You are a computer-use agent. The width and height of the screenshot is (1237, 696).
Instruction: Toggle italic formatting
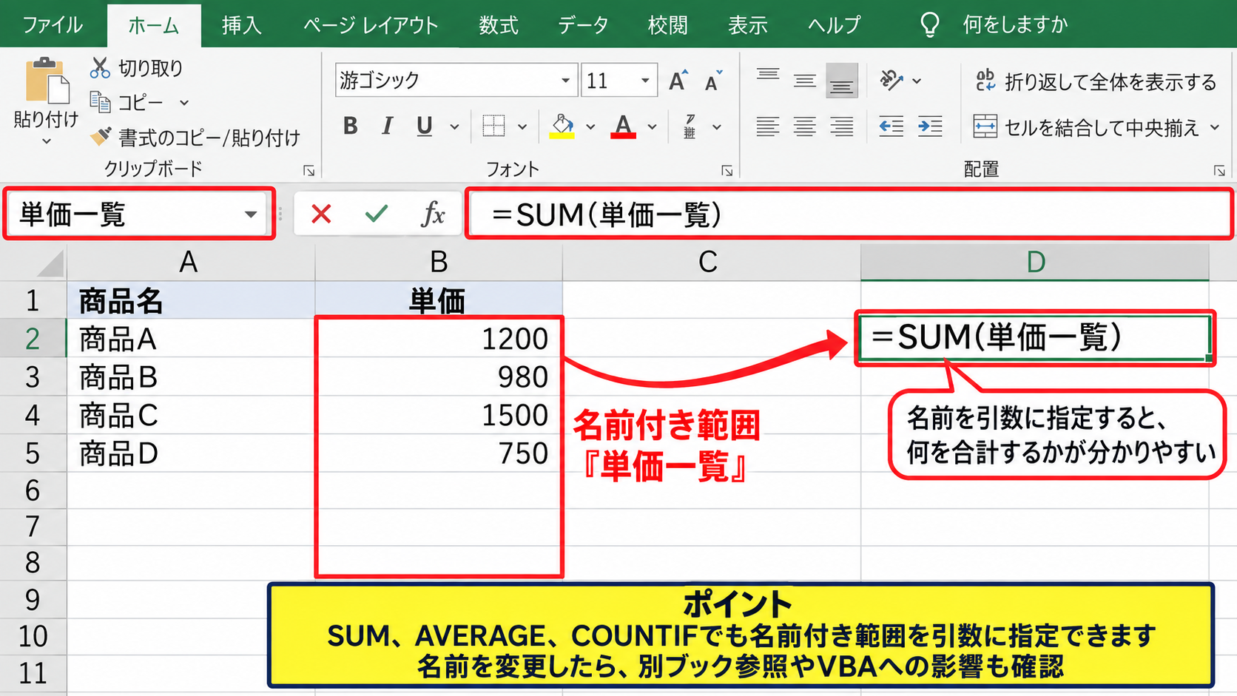[386, 126]
